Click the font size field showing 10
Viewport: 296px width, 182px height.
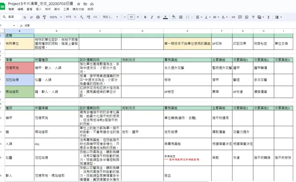(131, 17)
